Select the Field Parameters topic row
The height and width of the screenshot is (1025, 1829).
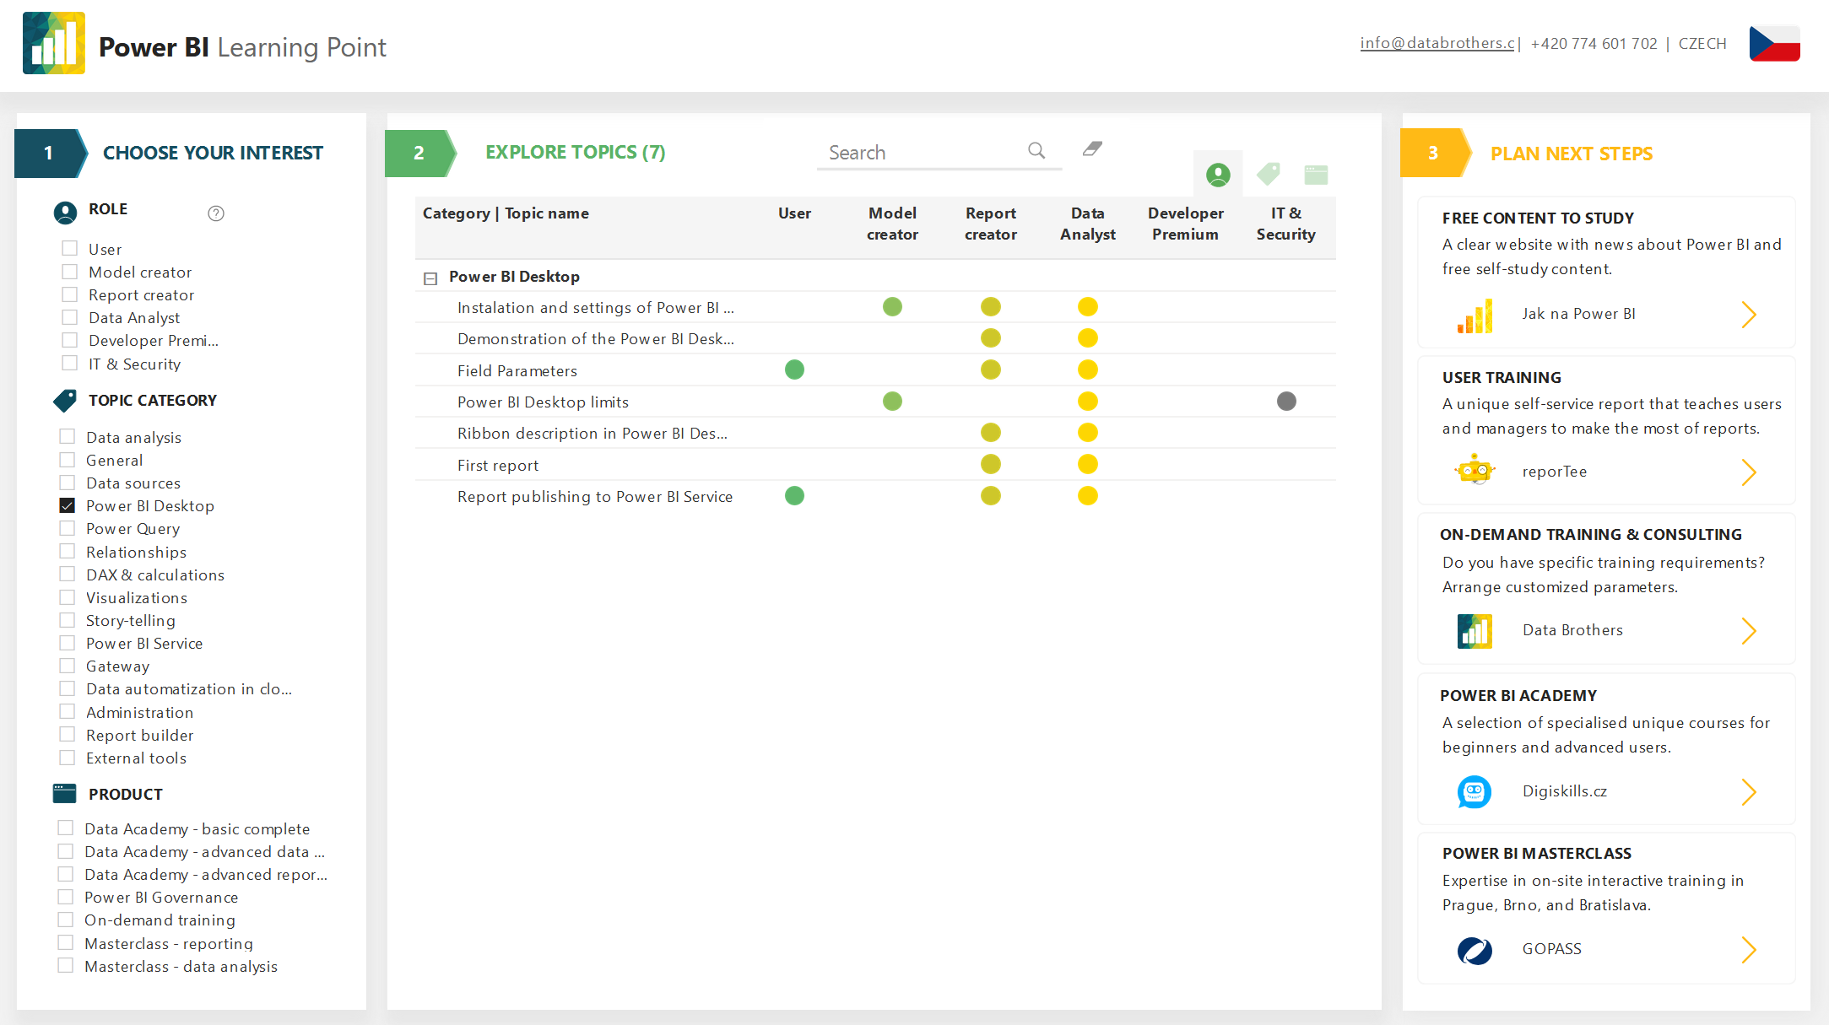point(517,371)
